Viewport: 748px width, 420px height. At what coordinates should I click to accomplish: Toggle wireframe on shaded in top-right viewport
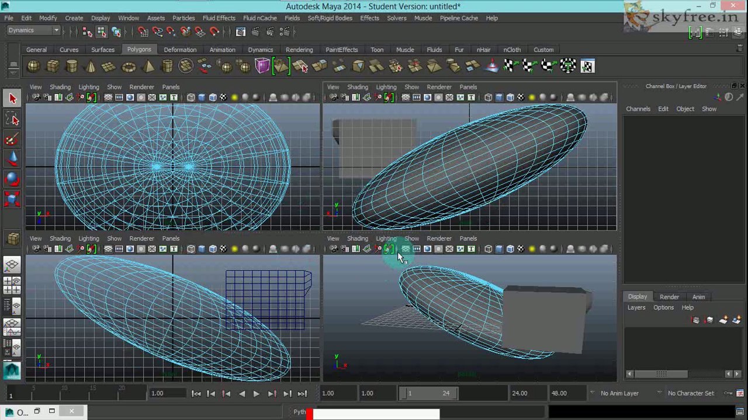tap(510, 97)
